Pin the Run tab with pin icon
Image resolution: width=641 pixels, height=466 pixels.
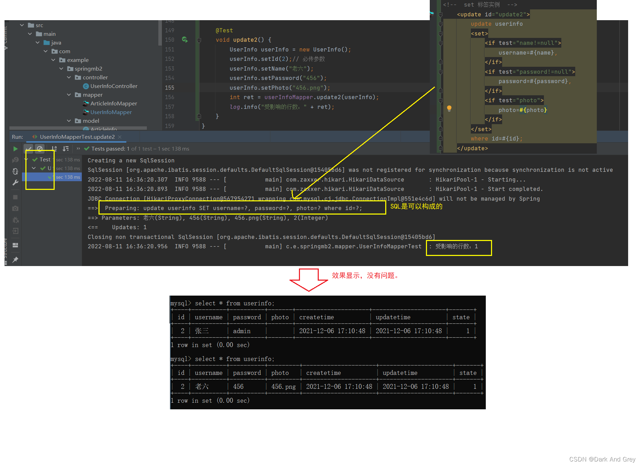pos(15,259)
